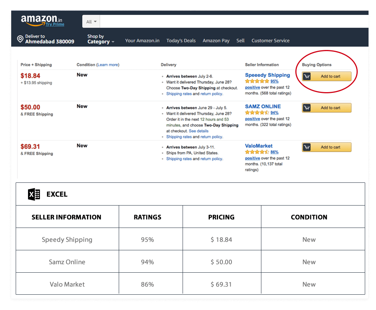Click cart icon in SAMZ ONLINE row

307,108
